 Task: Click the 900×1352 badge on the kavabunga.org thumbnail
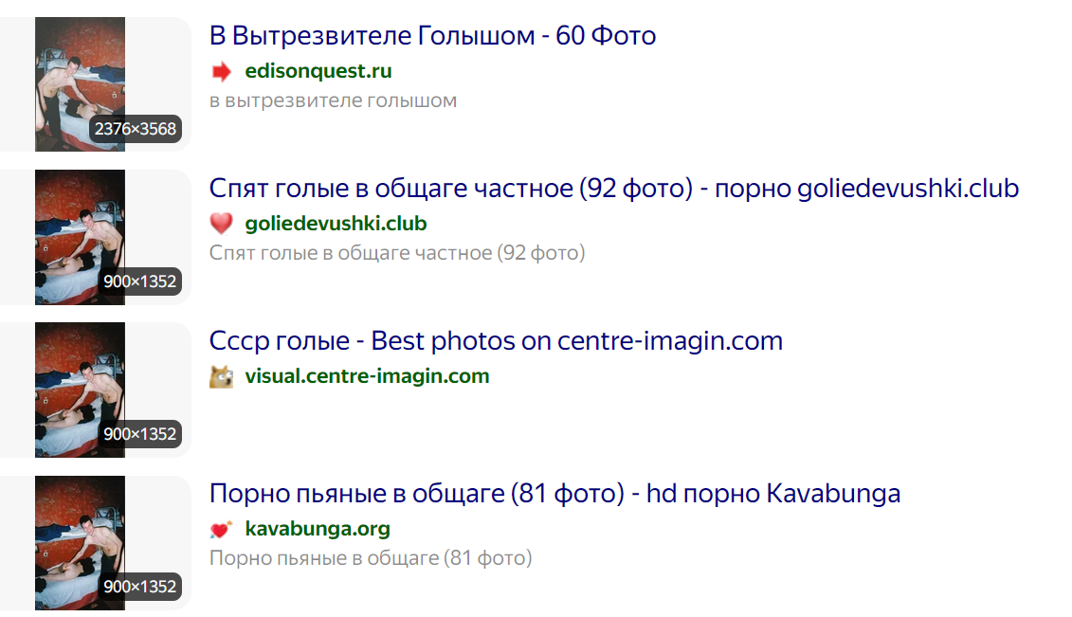click(x=140, y=587)
